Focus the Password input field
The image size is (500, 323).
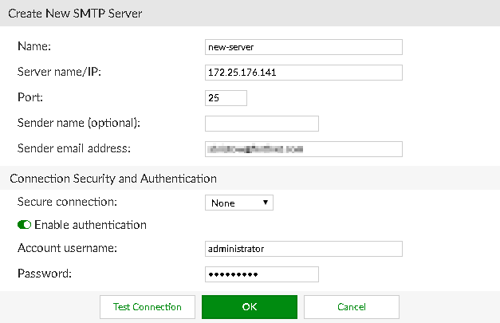(x=262, y=274)
